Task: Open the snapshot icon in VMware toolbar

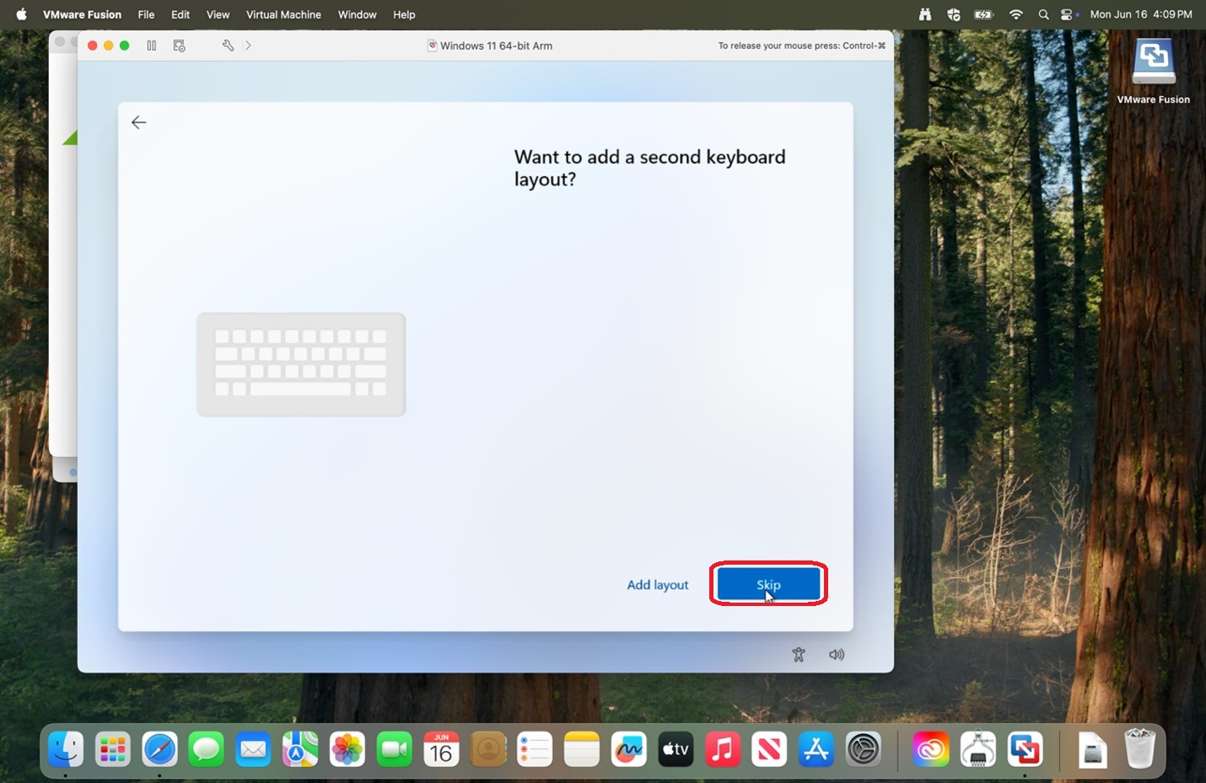Action: pos(179,46)
